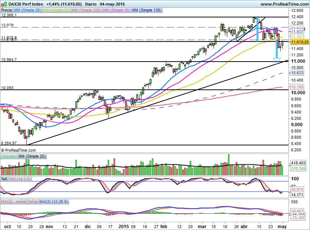Click the Diario timeframe label
310x230 pixels.
[x=91, y=4]
